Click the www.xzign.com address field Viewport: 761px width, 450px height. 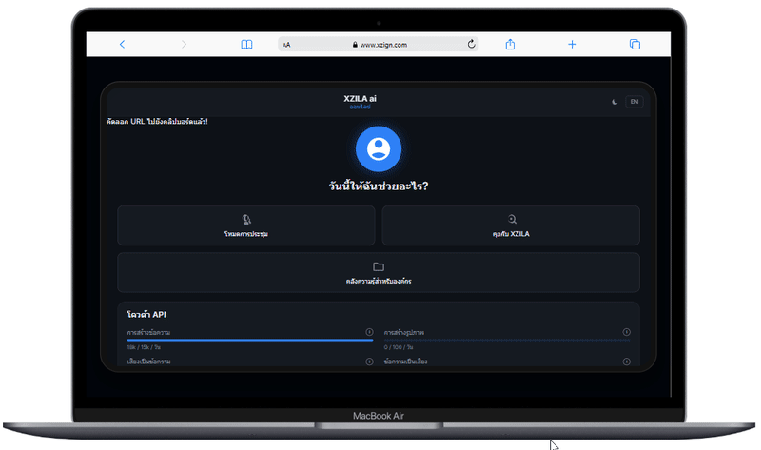tap(379, 44)
